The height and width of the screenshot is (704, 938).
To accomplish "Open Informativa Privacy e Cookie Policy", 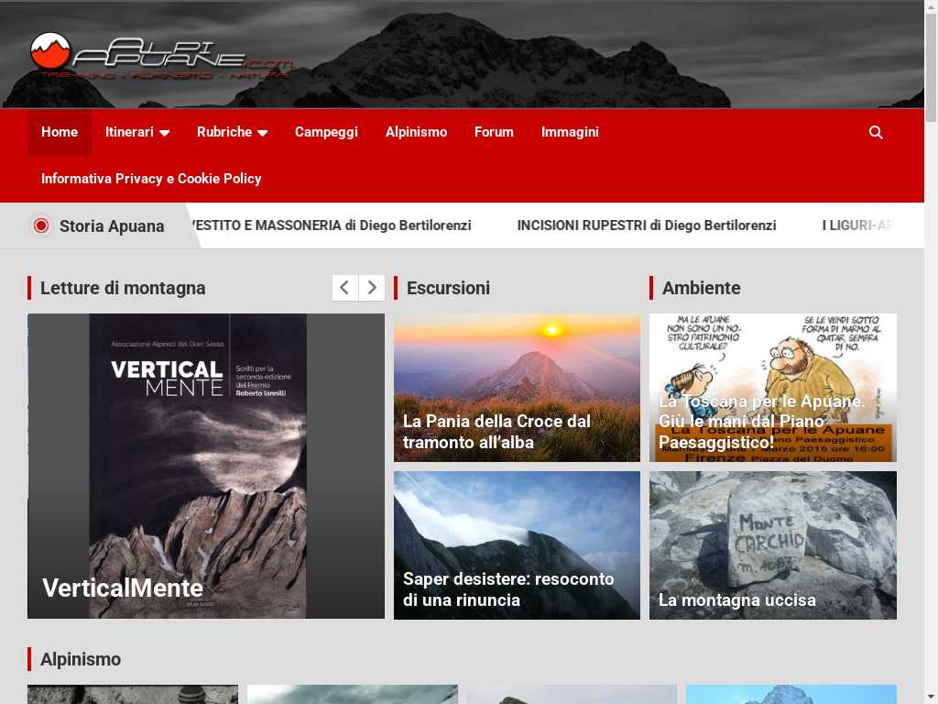I will pos(151,179).
